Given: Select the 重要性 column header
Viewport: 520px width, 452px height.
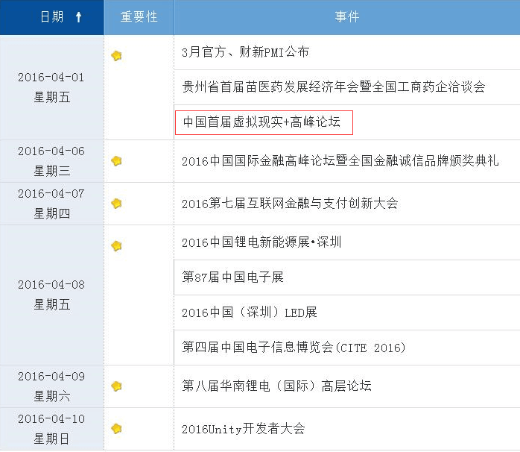Looking at the screenshot, I should point(139,17).
